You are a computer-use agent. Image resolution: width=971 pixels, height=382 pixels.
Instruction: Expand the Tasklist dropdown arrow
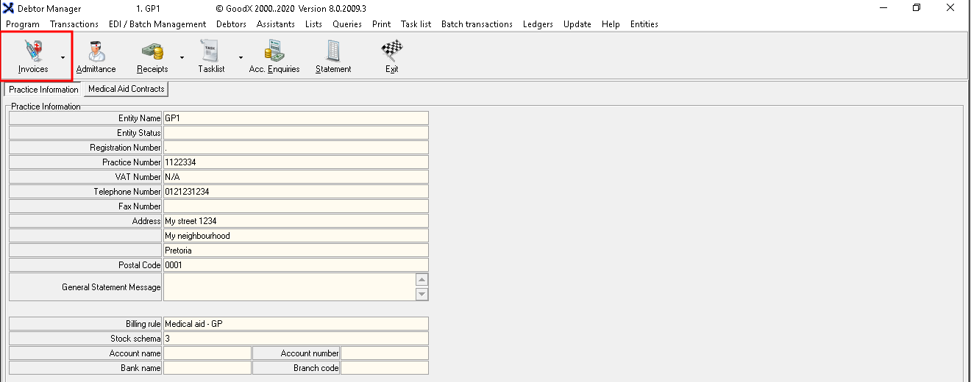pyautogui.click(x=240, y=57)
